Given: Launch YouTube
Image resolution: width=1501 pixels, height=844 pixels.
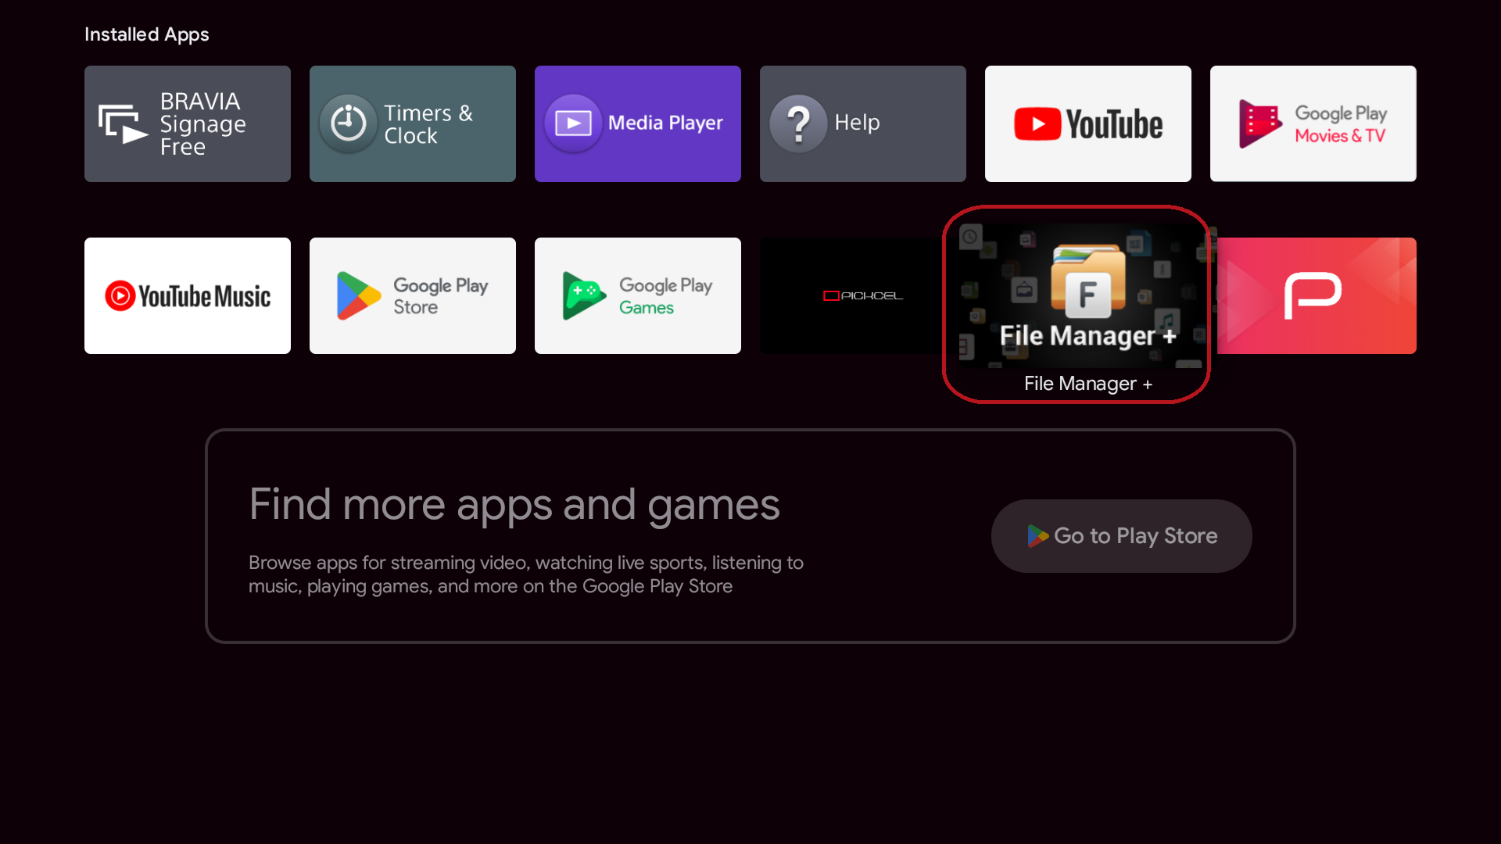Looking at the screenshot, I should tap(1087, 123).
